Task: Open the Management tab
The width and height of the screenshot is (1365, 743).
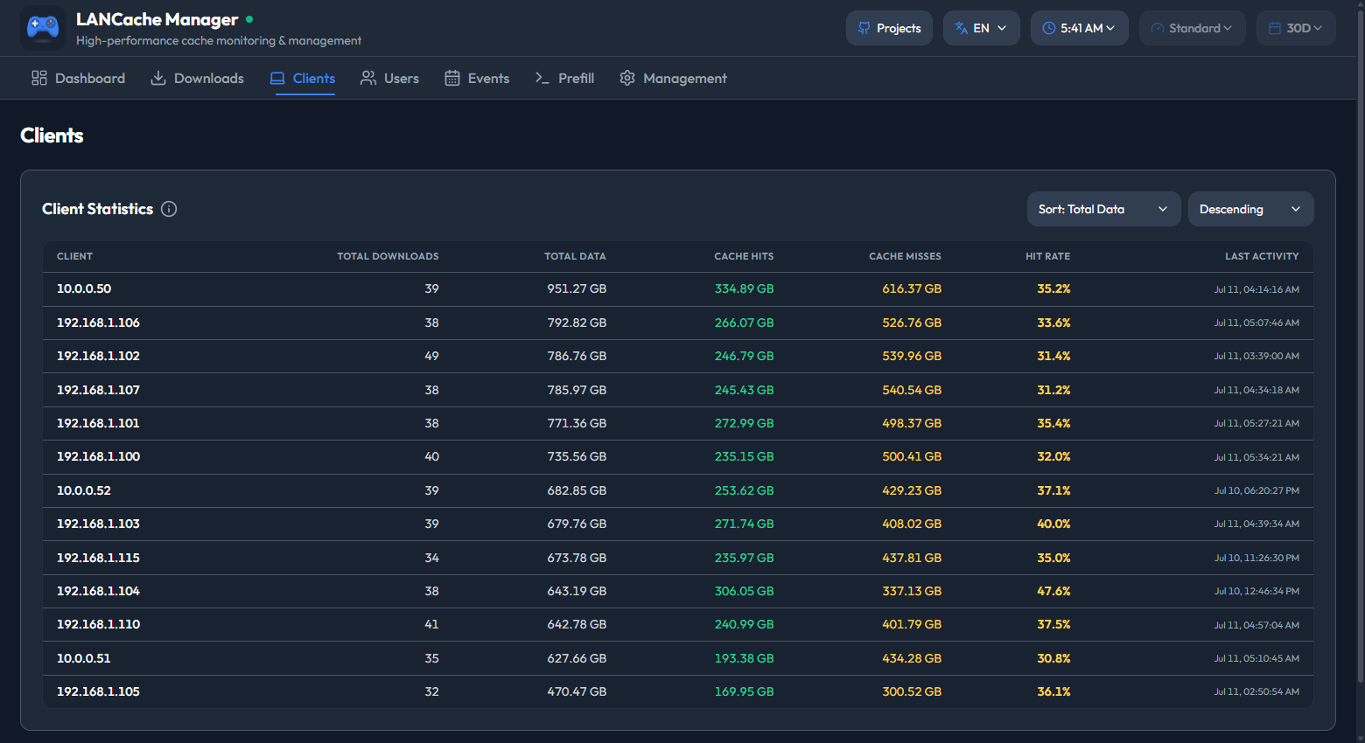Action: coord(673,78)
